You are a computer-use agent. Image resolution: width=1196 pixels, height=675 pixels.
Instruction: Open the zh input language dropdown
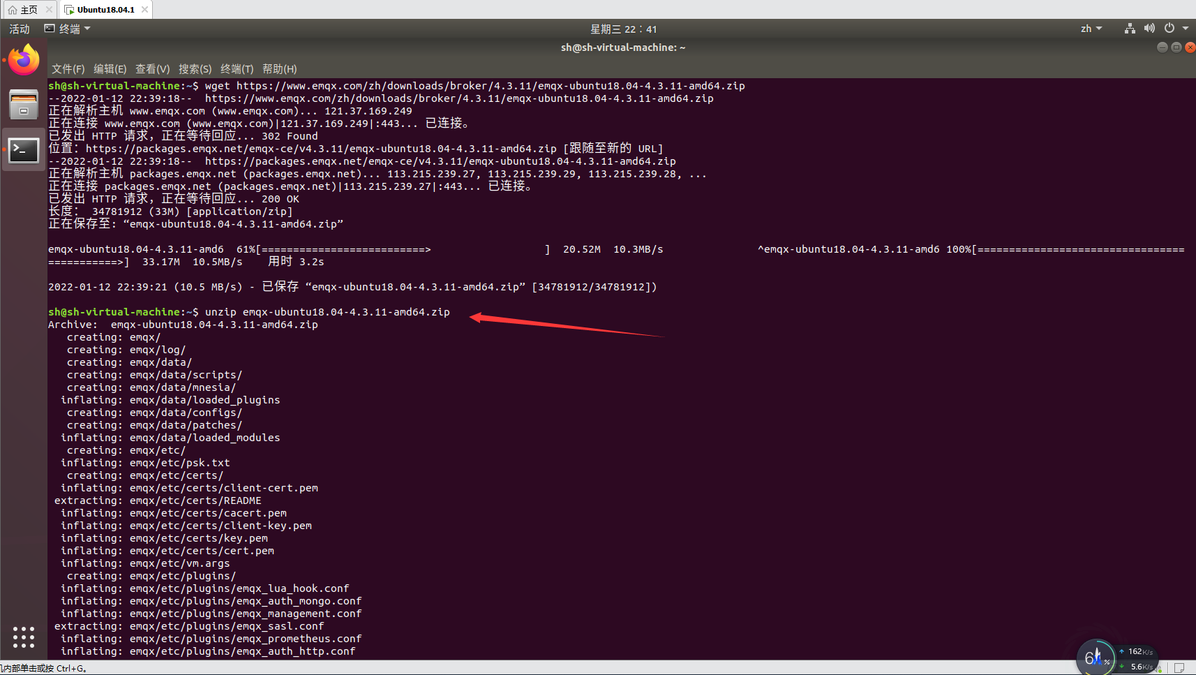tap(1091, 29)
